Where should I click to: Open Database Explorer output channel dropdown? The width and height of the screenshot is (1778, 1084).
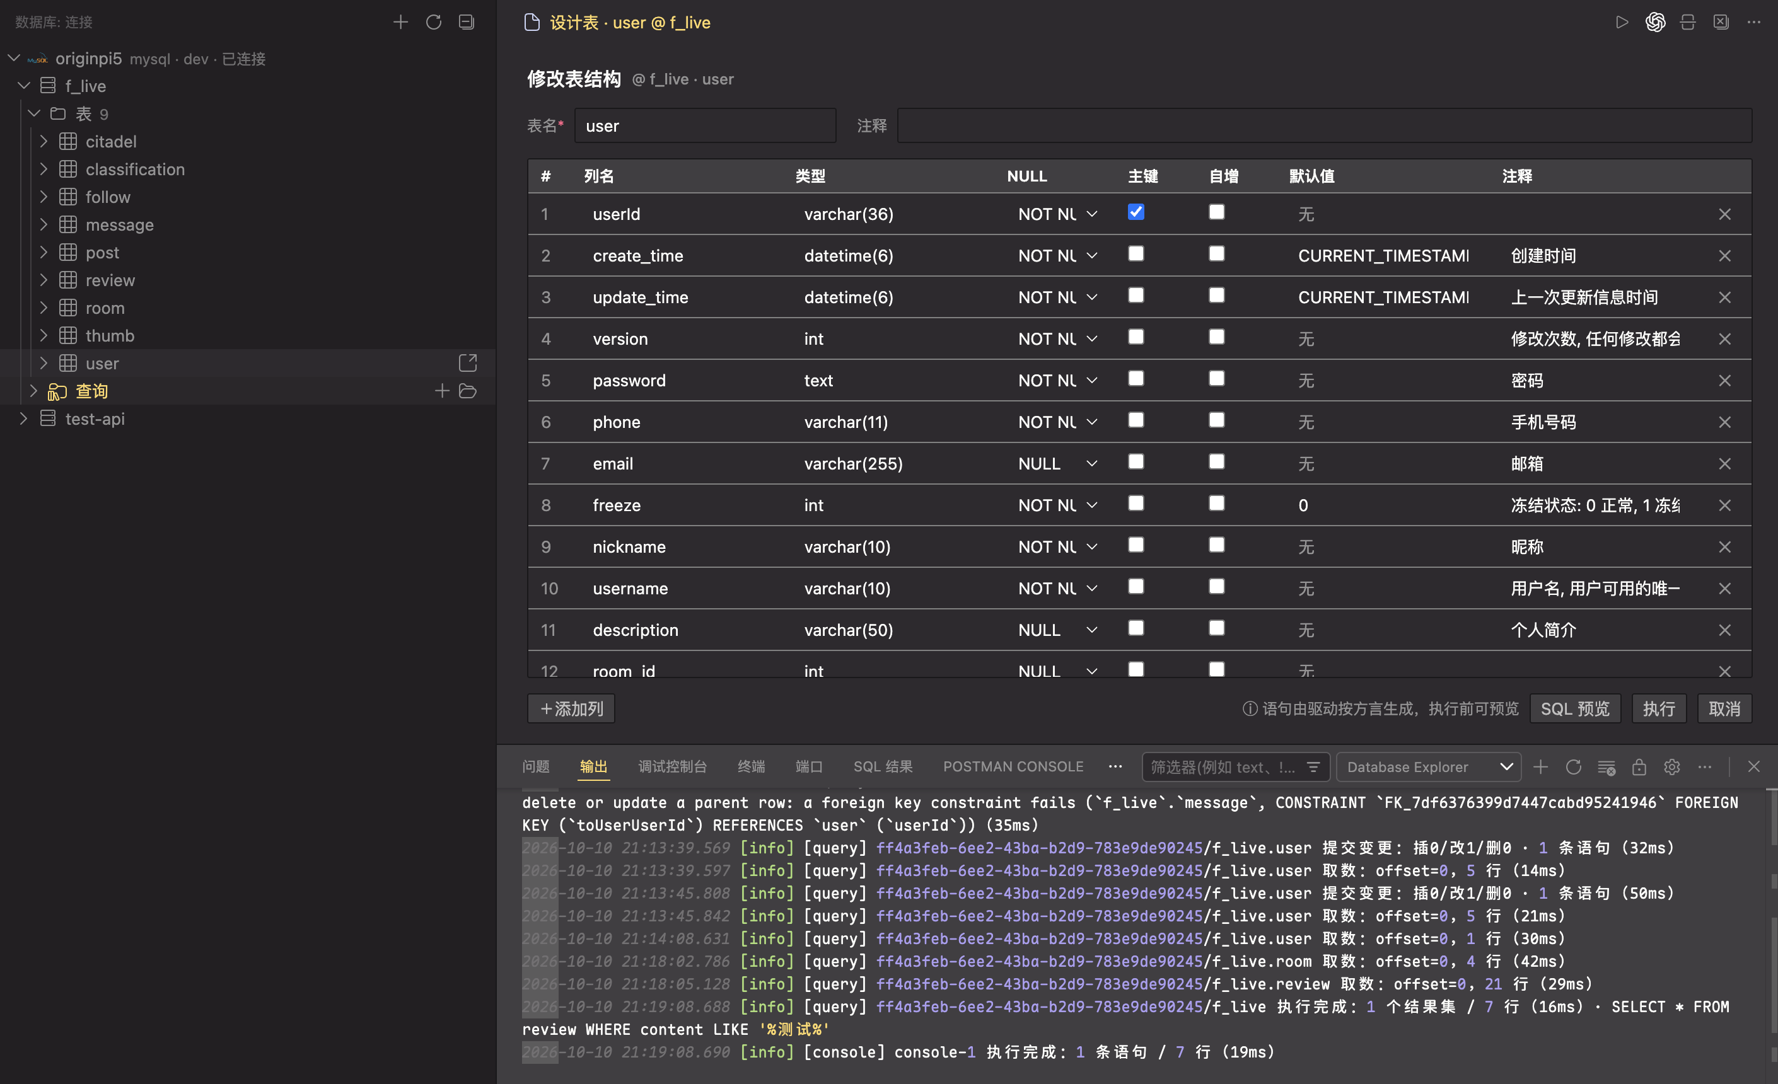point(1428,766)
